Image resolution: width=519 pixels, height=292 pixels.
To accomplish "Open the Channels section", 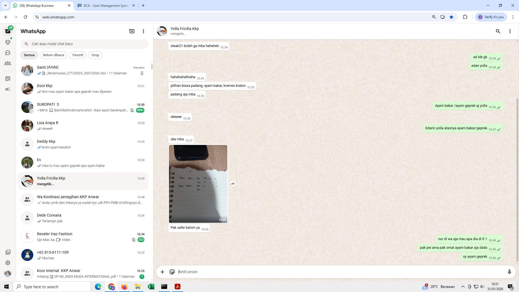I will point(8,52).
